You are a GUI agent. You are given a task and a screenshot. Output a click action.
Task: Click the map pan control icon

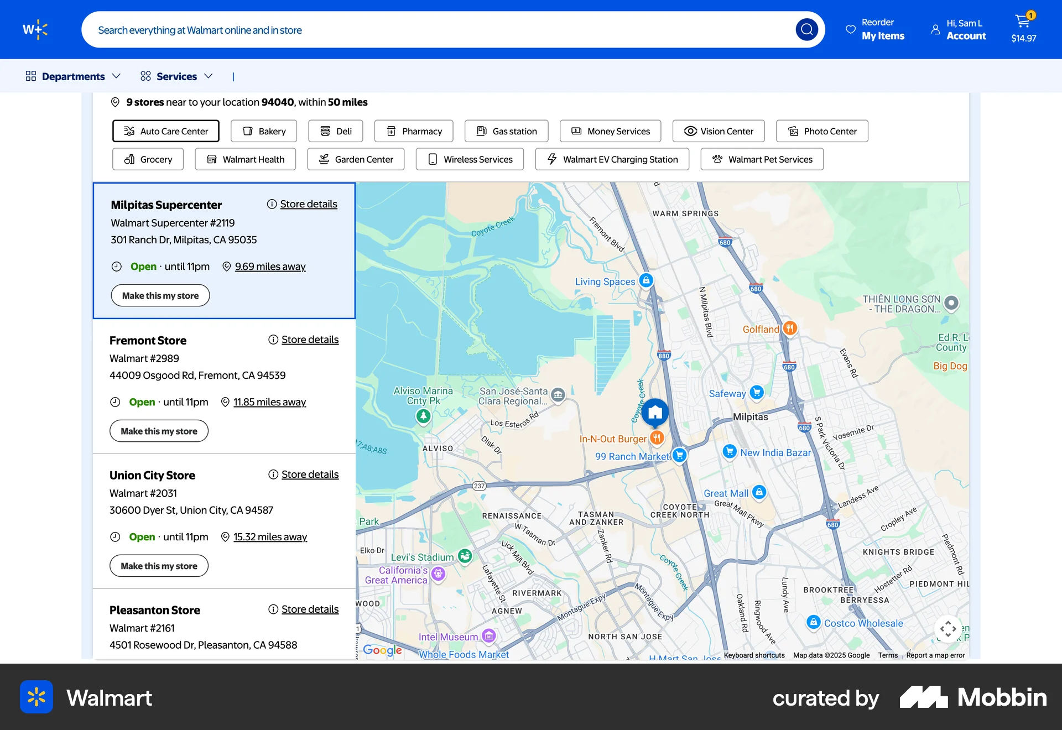(948, 629)
